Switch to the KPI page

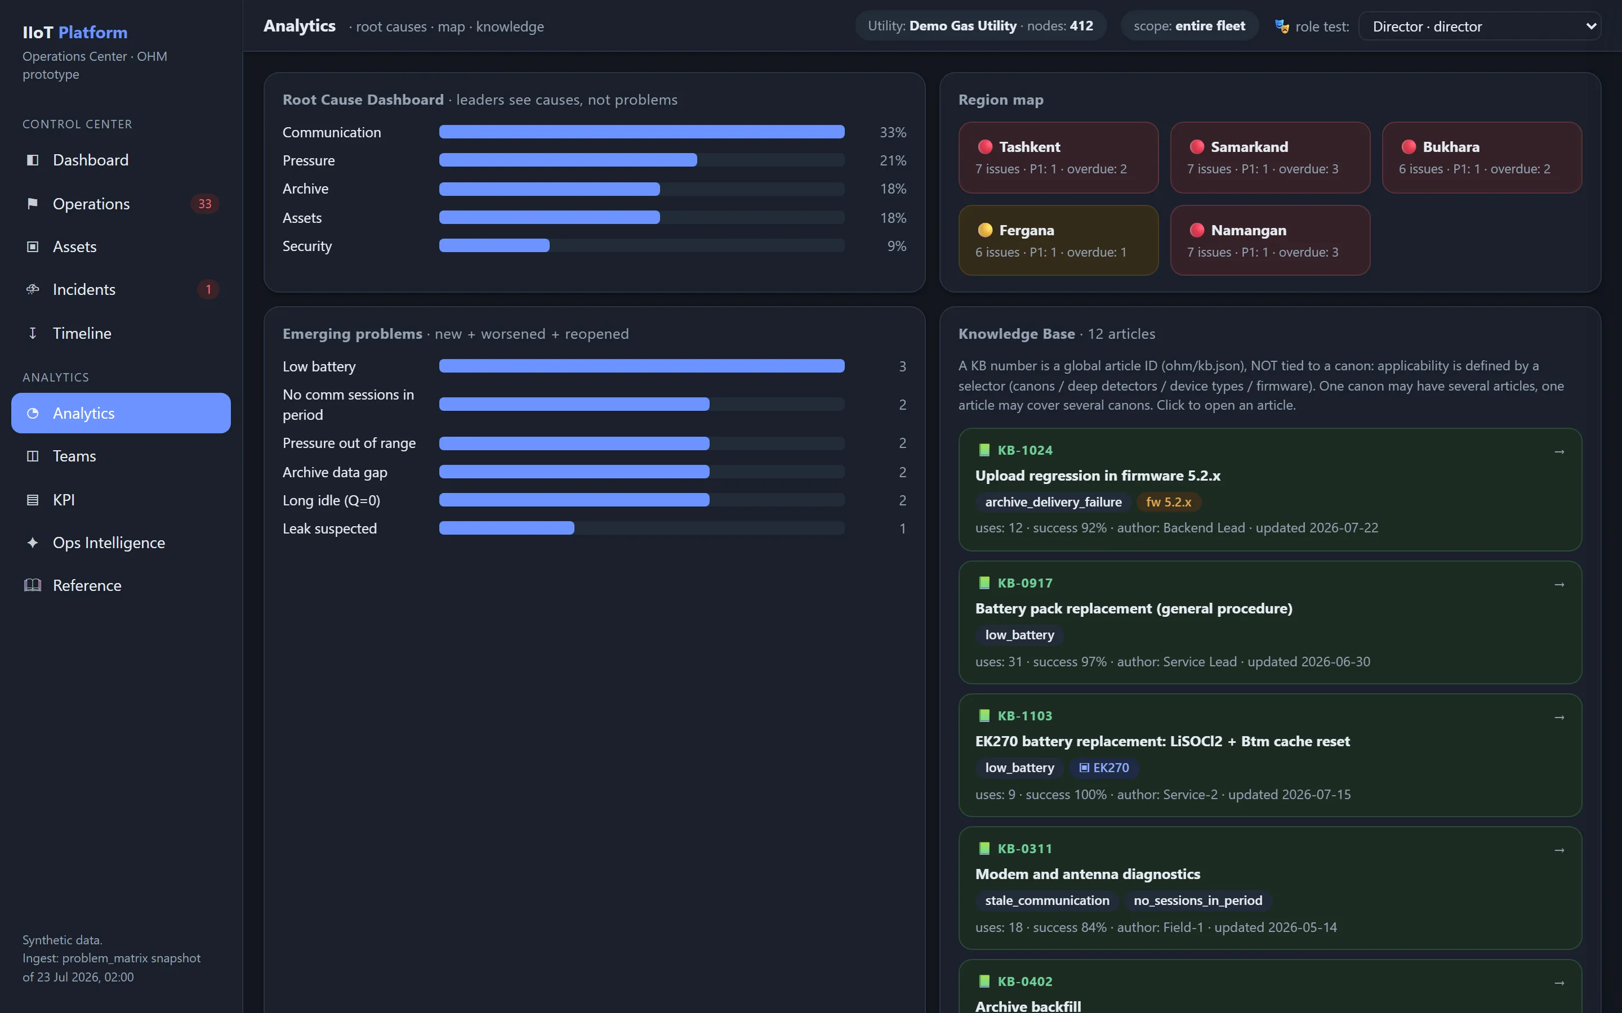point(121,500)
